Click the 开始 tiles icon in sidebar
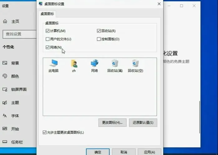The height and width of the screenshot is (155, 218). 5,129
